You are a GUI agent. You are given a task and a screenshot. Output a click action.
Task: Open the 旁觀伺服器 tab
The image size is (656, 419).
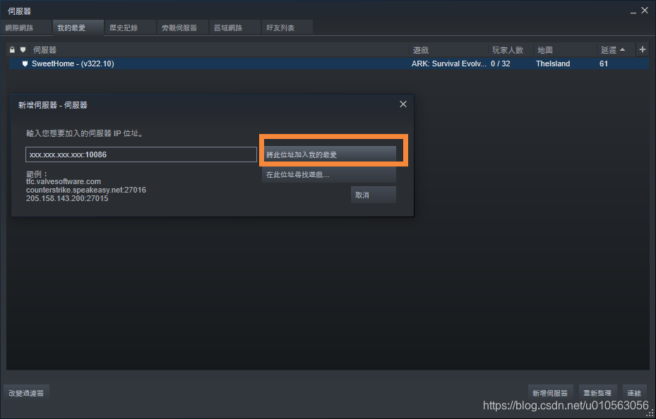[182, 28]
